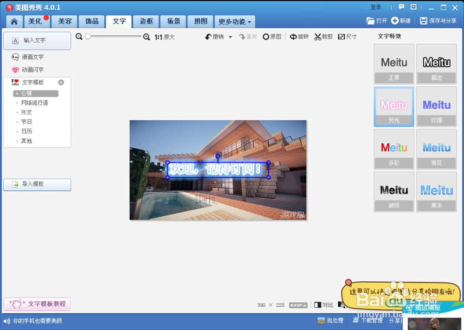The width and height of the screenshot is (464, 330).
Task: Click the zoom out magnifier icon
Action: [79, 37]
